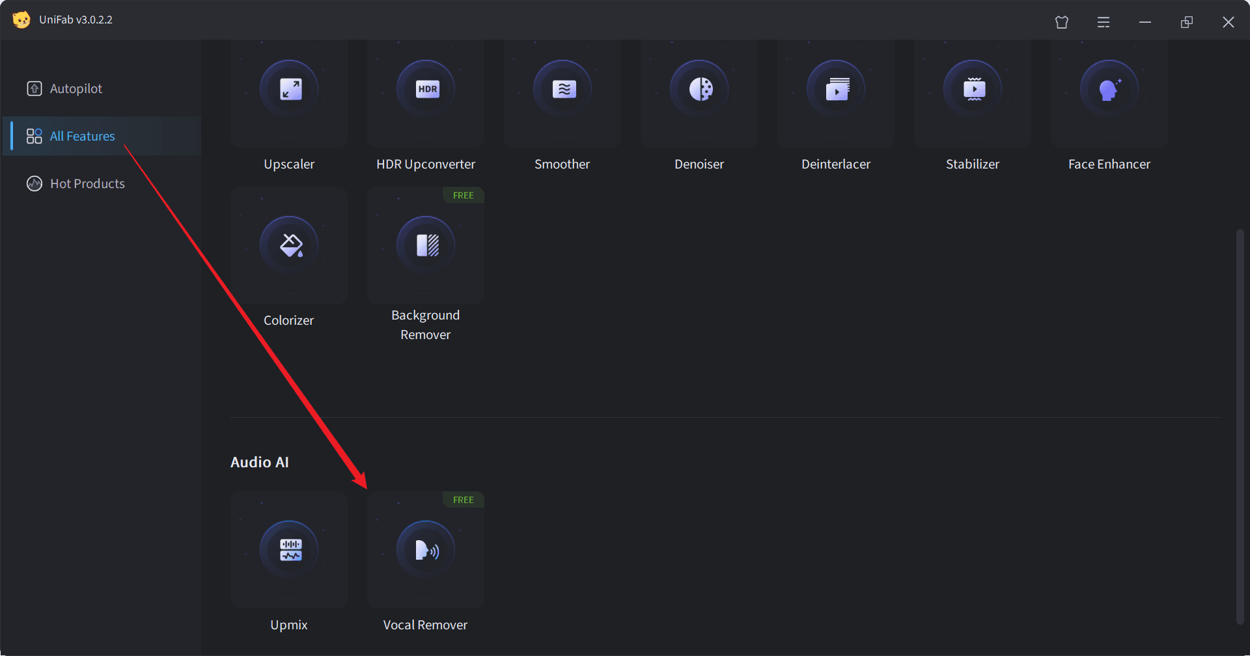Select the All Features section
1250x656 pixels.
click(102, 136)
